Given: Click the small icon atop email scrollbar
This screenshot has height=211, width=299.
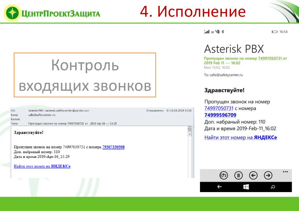Looking at the screenshot, I should [x=190, y=129].
